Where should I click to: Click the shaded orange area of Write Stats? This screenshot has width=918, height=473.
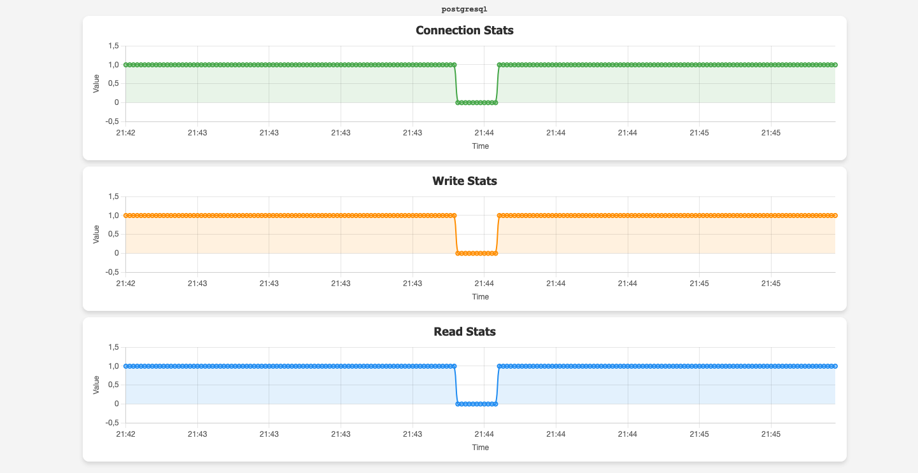pos(286,234)
